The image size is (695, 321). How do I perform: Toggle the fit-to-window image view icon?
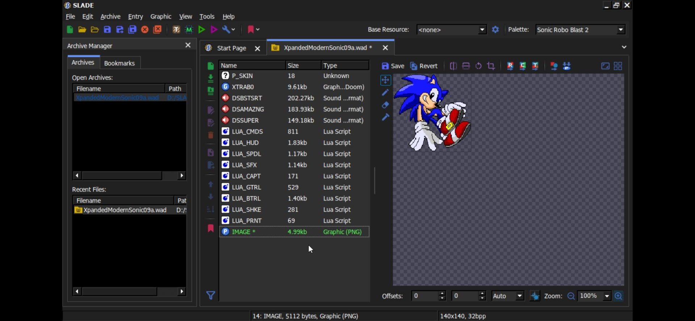coord(605,66)
